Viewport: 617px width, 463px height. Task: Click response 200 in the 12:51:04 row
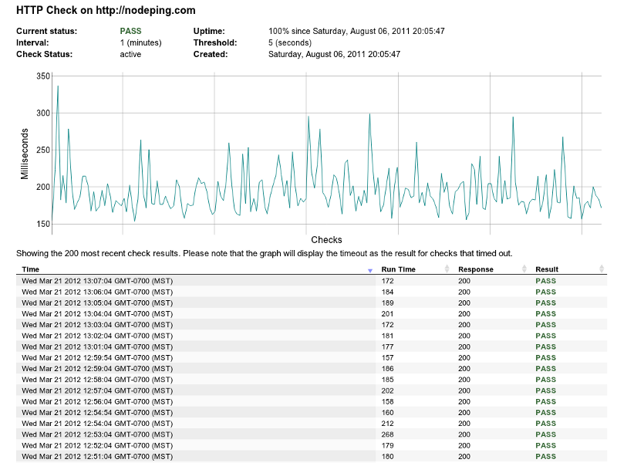pyautogui.click(x=464, y=456)
